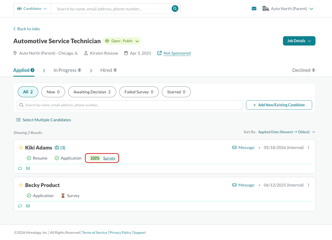Click the Showing 2 Results text
This screenshot has width=332, height=240.
[x=28, y=132]
